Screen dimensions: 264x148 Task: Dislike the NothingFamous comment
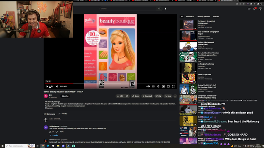(57, 132)
